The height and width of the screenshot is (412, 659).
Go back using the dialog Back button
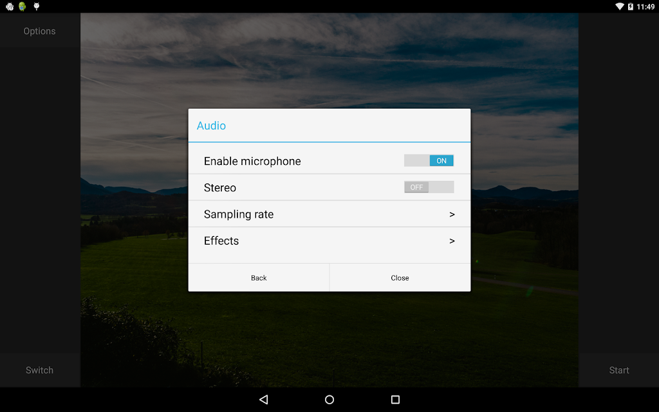259,277
